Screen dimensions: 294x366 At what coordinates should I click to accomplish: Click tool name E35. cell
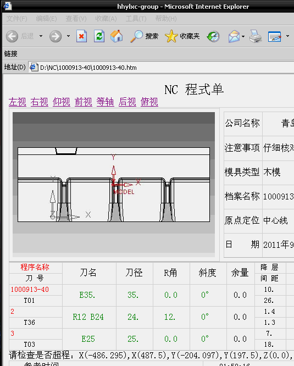click(89, 295)
